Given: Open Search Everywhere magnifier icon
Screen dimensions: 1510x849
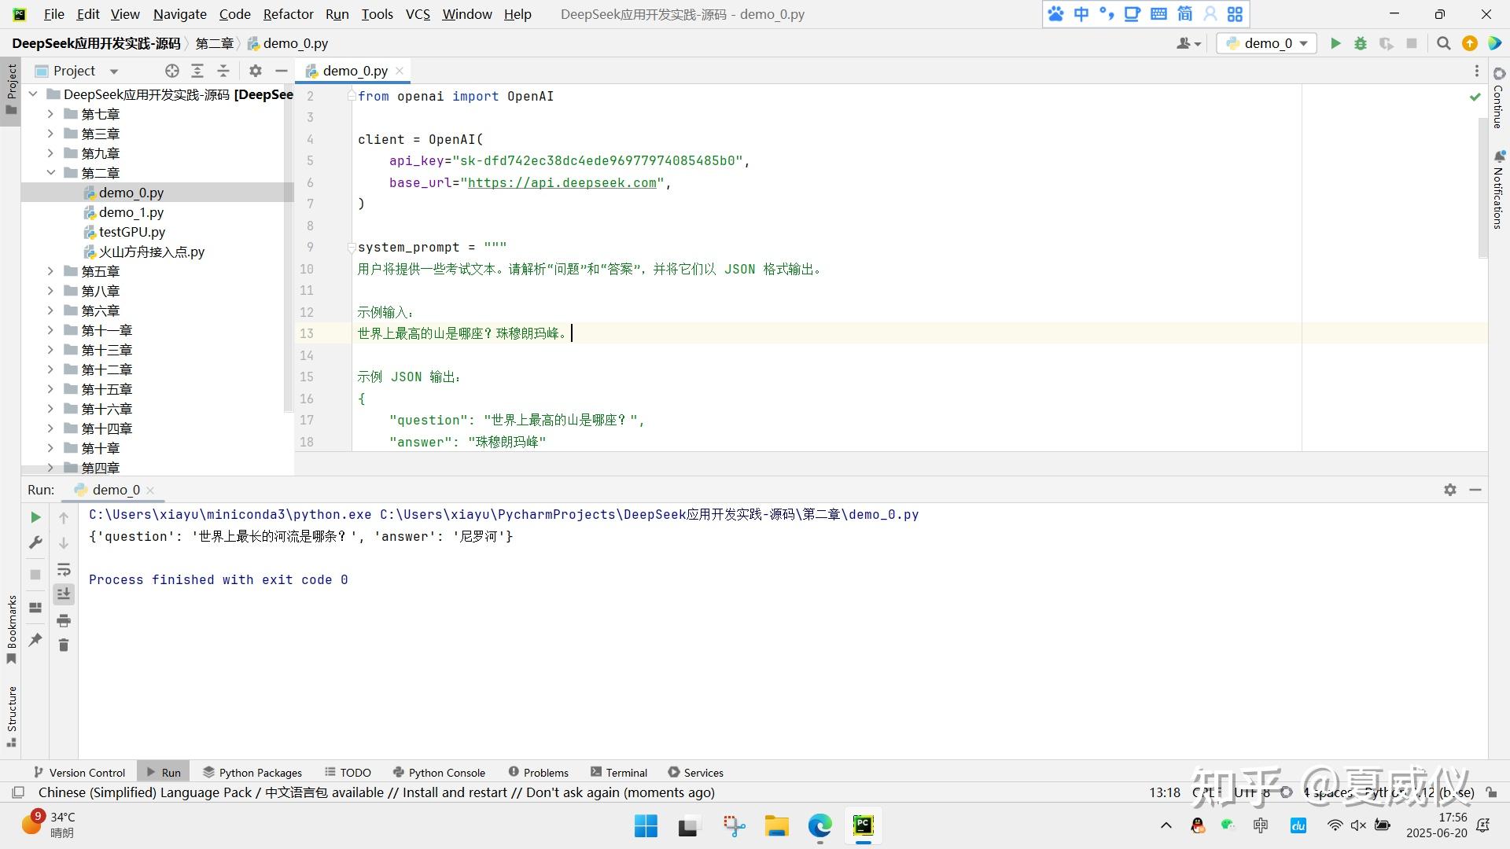Looking at the screenshot, I should 1443,44.
